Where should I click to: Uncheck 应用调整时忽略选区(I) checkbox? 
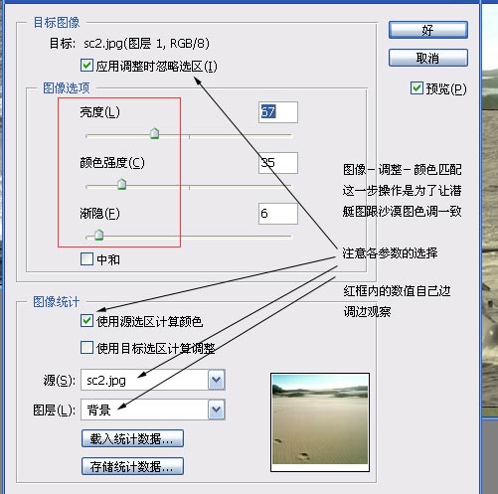pos(86,66)
